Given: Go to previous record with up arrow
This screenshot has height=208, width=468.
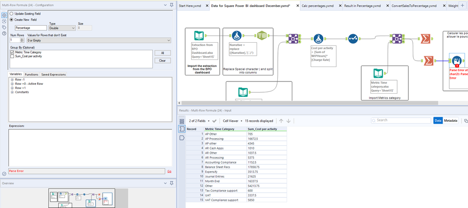Looking at the screenshot, I should (x=281, y=121).
